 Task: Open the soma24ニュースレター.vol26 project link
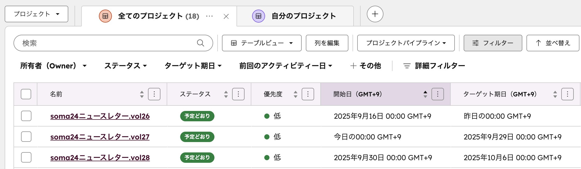pyautogui.click(x=100, y=116)
